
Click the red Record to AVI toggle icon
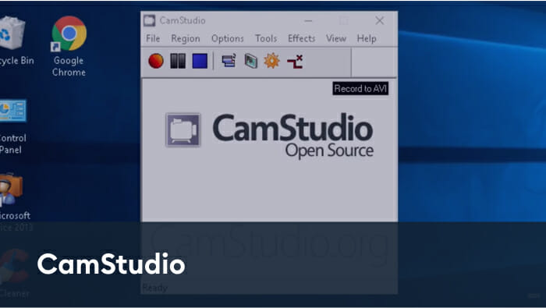click(x=295, y=62)
